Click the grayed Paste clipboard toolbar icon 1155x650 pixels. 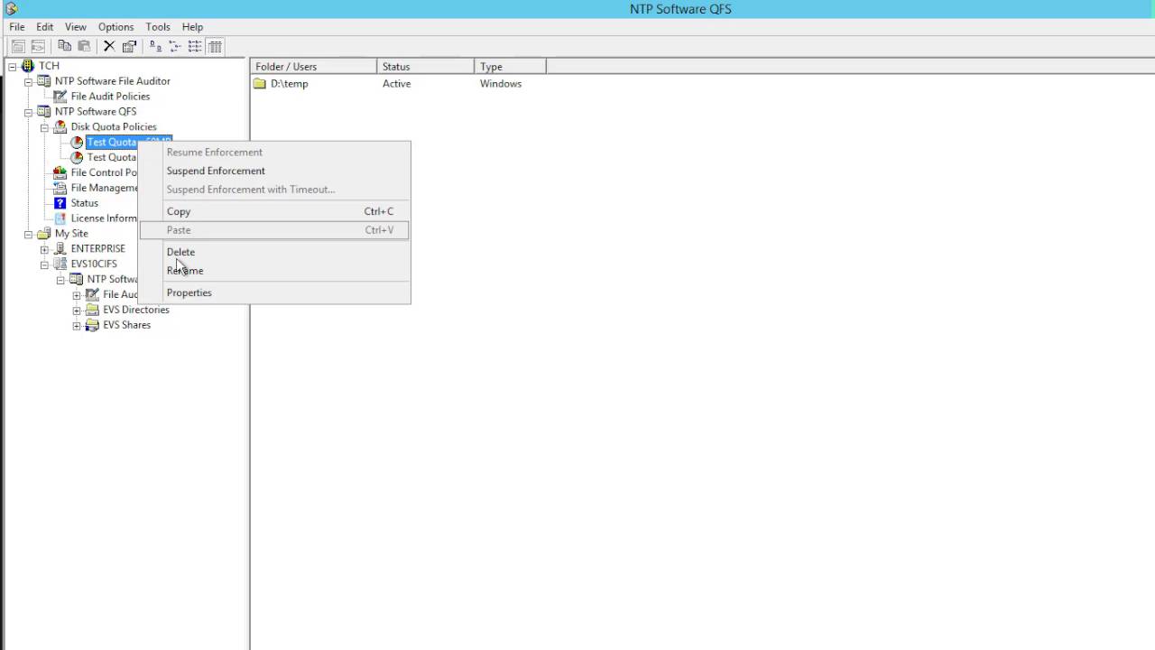[84, 46]
